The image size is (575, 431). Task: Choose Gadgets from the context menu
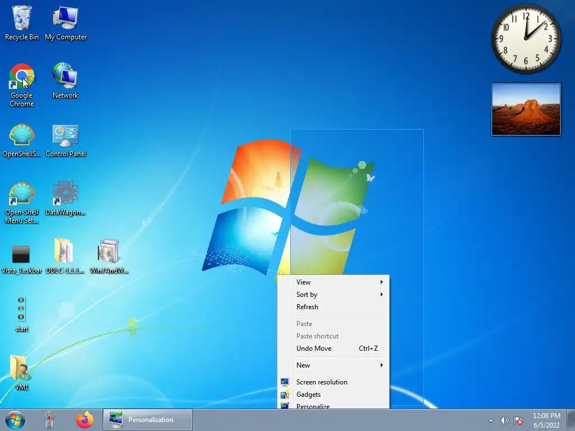334,395
